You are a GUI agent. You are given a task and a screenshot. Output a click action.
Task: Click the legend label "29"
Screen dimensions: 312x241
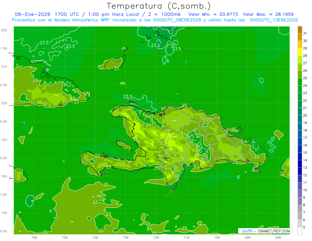[x=305, y=48]
